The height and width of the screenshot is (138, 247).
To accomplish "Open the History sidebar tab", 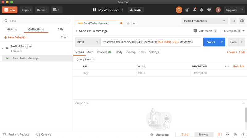I will (12, 30).
